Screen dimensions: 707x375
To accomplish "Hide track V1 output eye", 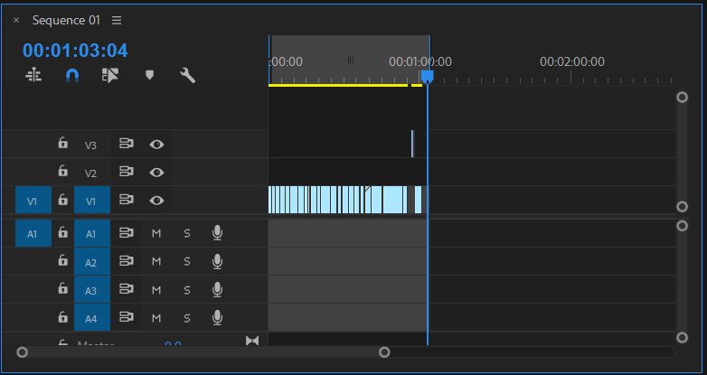I will pyautogui.click(x=156, y=200).
